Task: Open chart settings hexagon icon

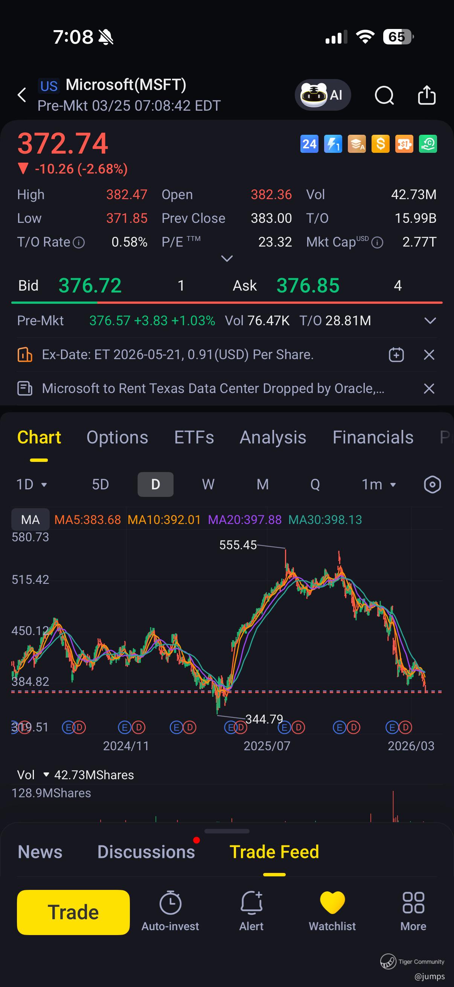Action: click(432, 485)
